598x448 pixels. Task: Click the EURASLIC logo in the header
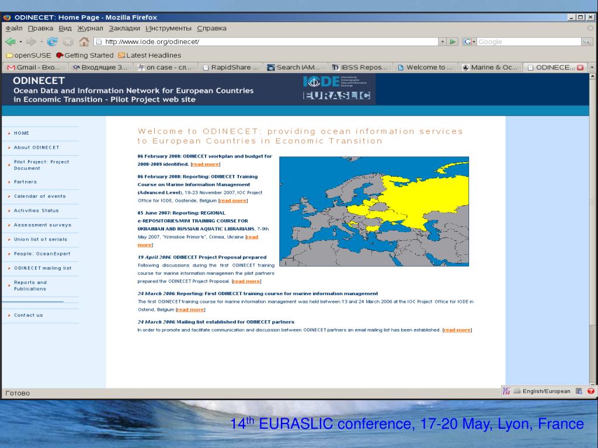(x=337, y=96)
